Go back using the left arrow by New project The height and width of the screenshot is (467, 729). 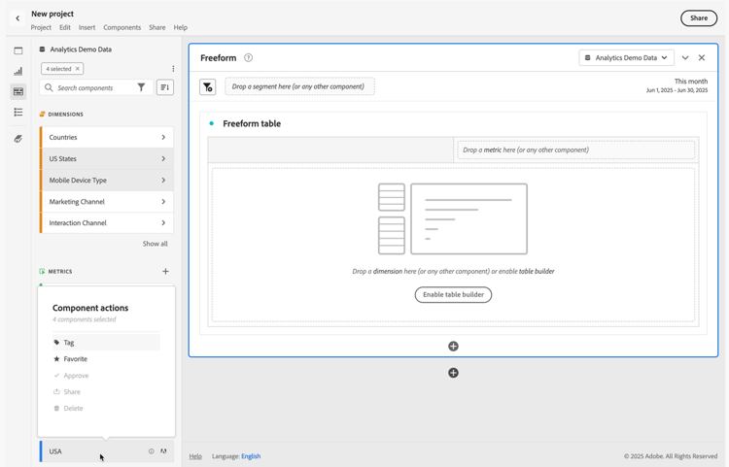tap(17, 18)
